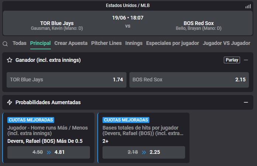Screen dimensions: 257x166
Task: Click the search magnifier icon
Action: click(5, 44)
